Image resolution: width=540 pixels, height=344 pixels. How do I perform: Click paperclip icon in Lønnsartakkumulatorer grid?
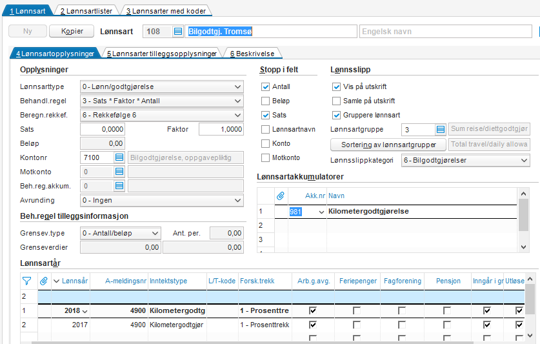coord(281,195)
